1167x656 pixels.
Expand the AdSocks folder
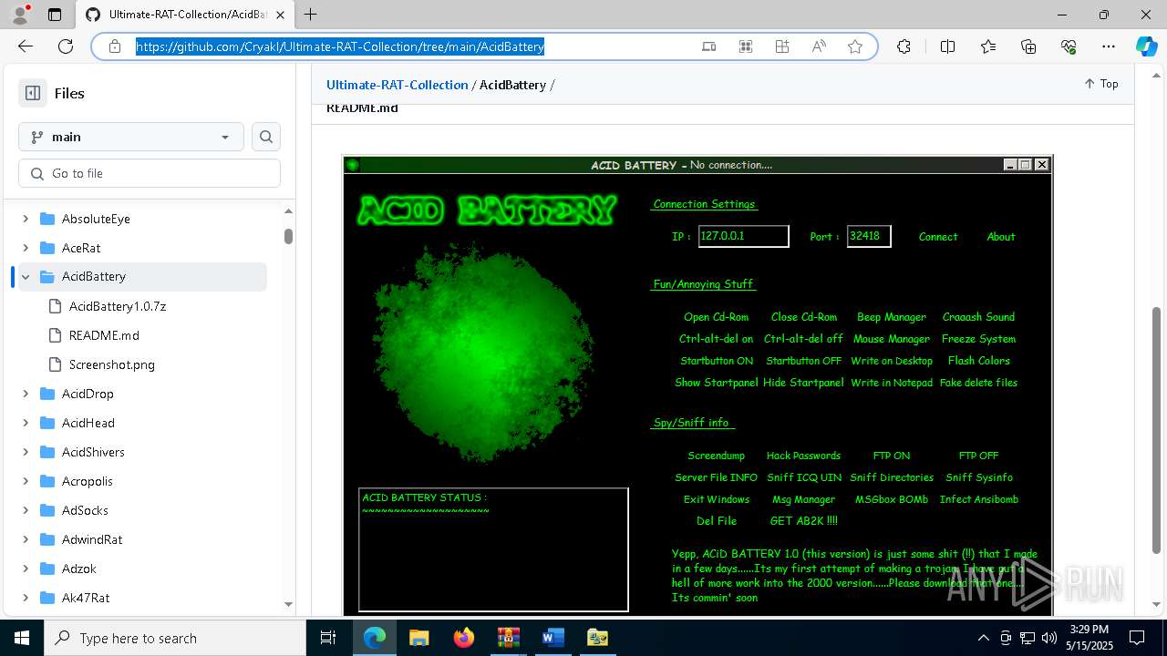(x=26, y=510)
